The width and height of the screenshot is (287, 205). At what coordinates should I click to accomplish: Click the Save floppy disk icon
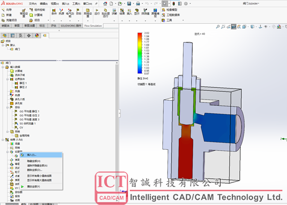point(129,3)
